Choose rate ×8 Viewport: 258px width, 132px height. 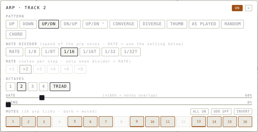(x=80, y=69)
